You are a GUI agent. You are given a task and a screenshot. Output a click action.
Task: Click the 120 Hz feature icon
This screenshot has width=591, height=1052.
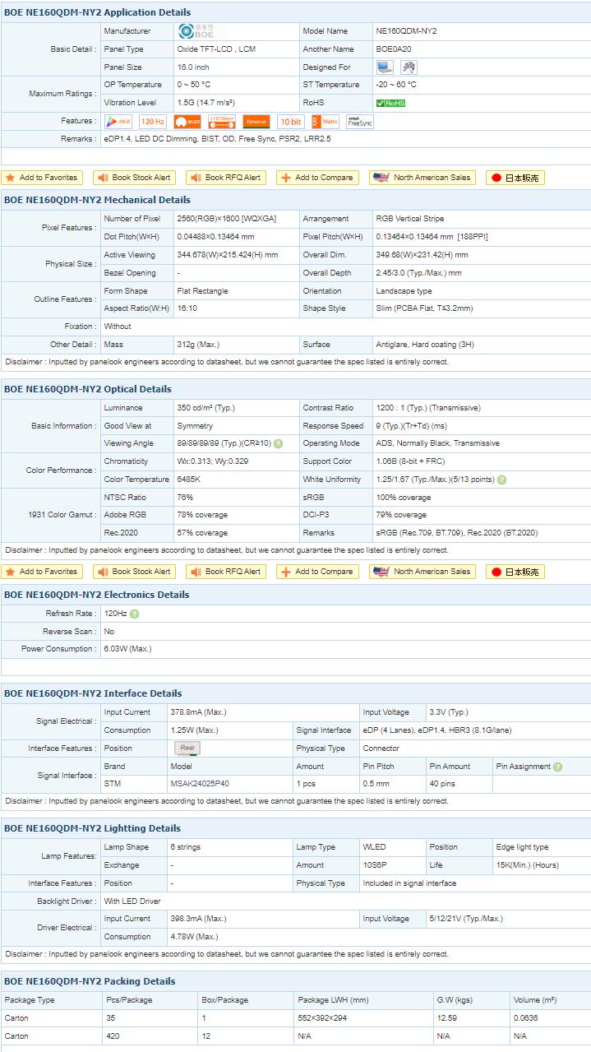click(153, 122)
